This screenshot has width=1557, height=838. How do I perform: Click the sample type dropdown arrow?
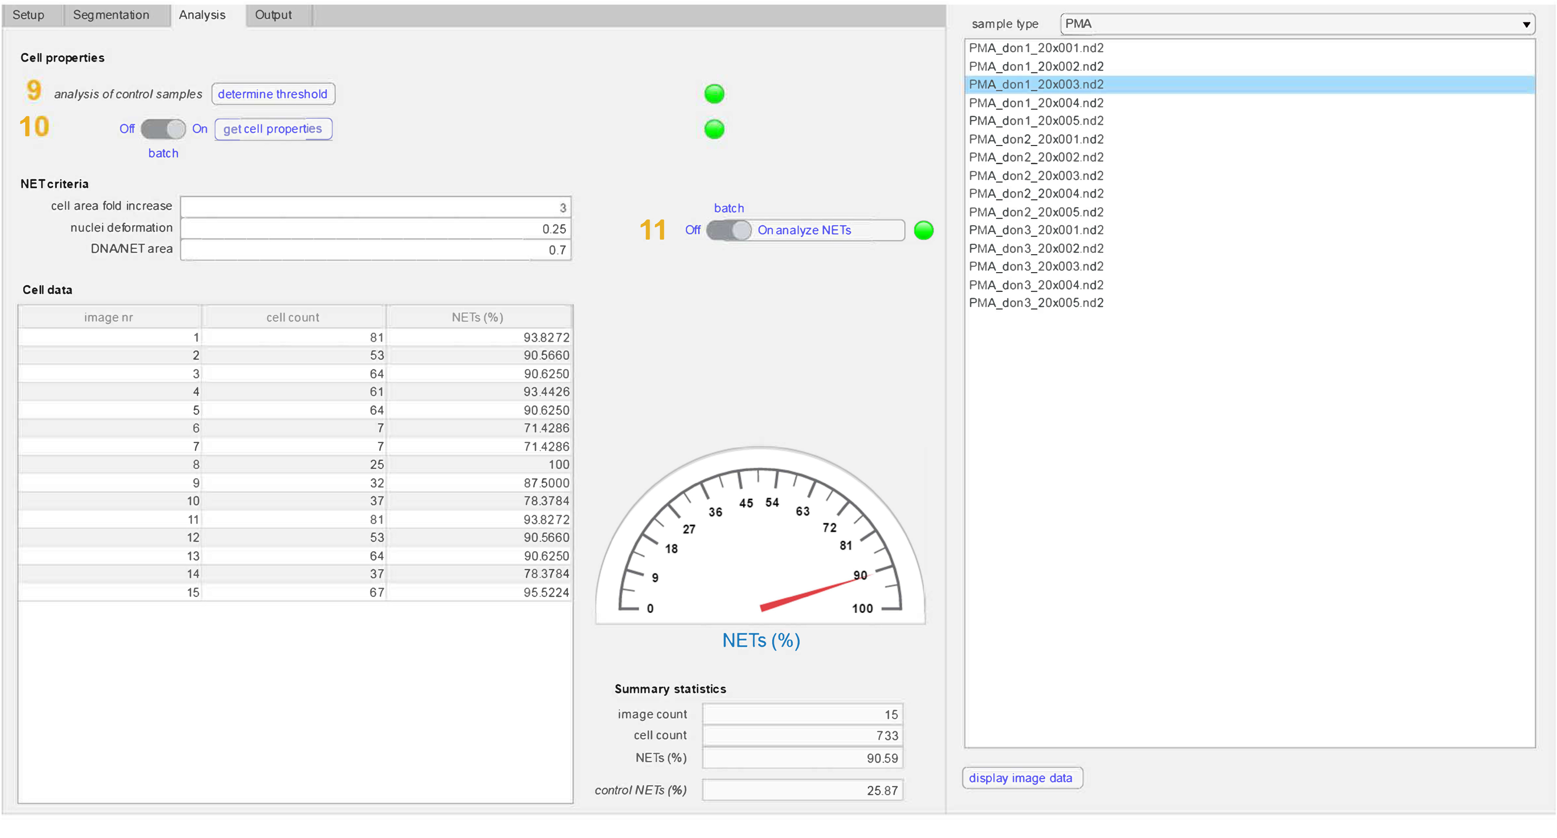click(1525, 25)
